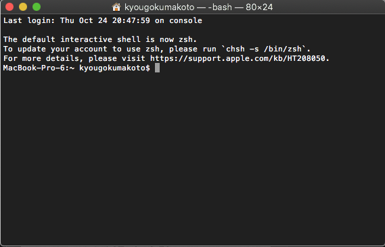
Task: Close the Terminal window with red button
Action: click(9, 7)
